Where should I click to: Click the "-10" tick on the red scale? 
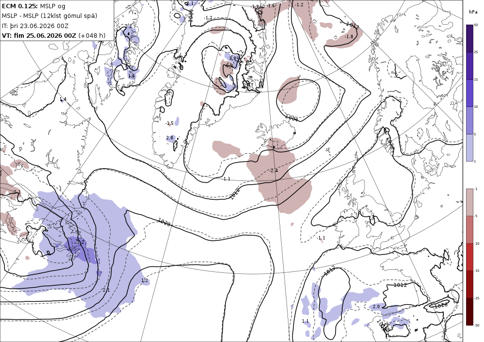(477, 244)
